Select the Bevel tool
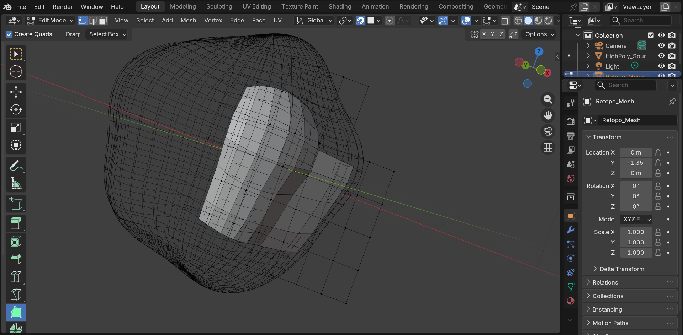The image size is (683, 335). pos(16,259)
